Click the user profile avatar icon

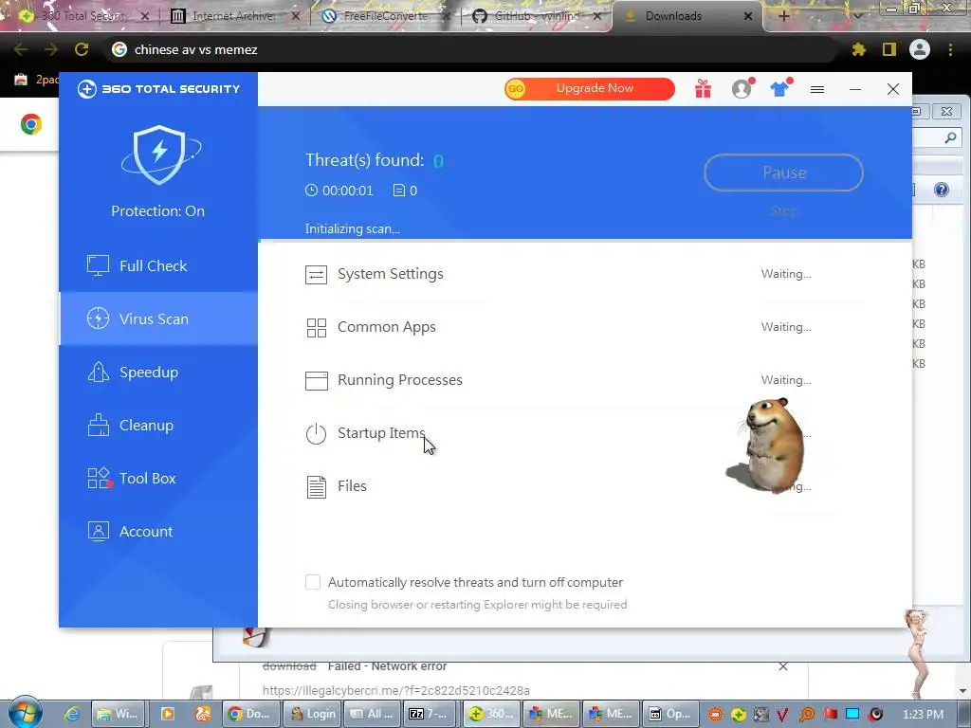coord(742,89)
